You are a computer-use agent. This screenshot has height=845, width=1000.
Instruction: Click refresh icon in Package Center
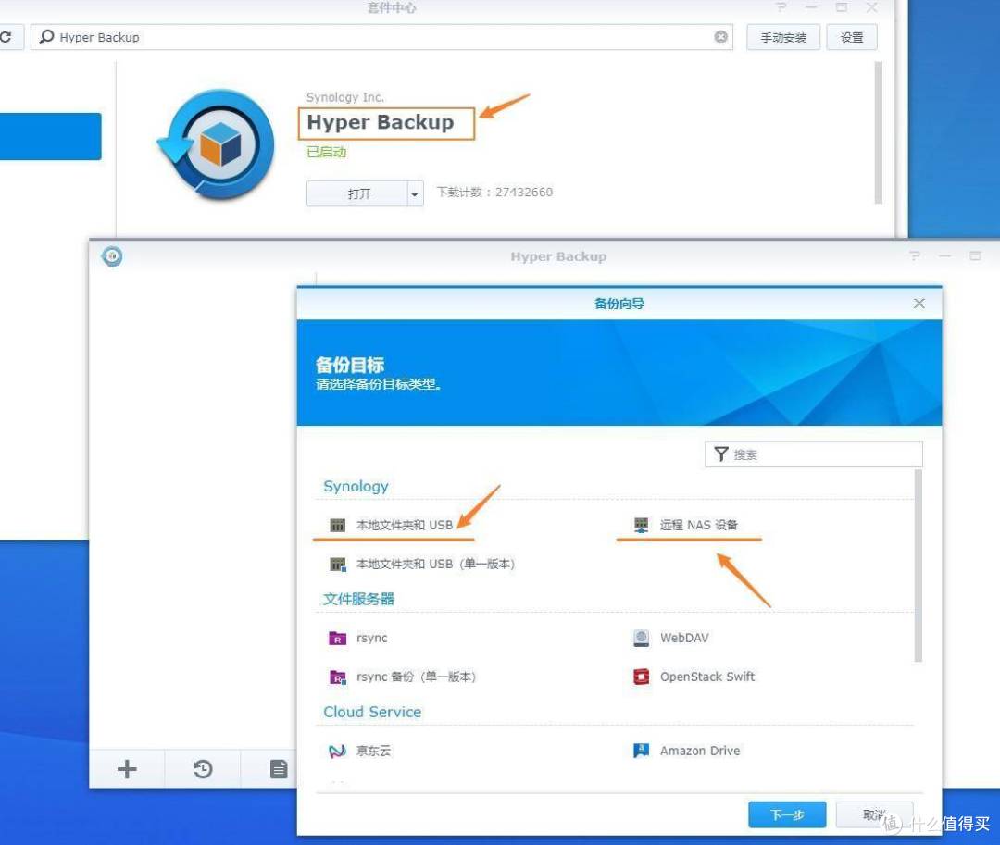click(x=6, y=37)
